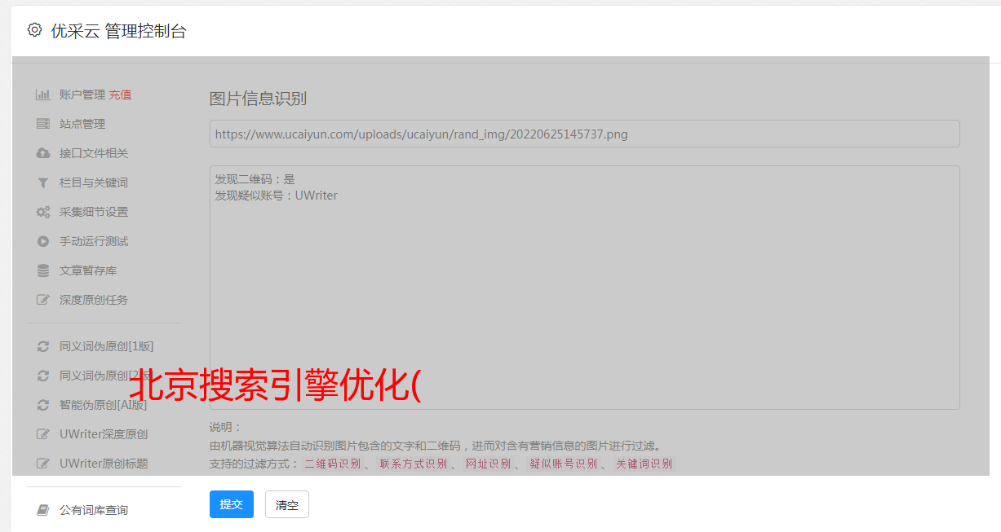Click the 发现二维码：是 result line
The image size is (1001, 532).
coord(255,179)
